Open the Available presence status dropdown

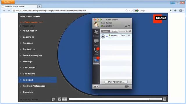[x=107, y=26]
